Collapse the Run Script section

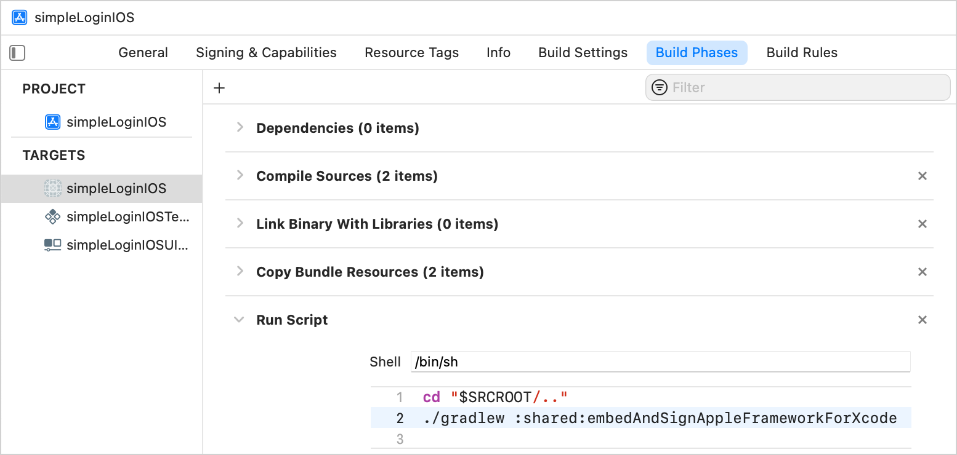(240, 320)
